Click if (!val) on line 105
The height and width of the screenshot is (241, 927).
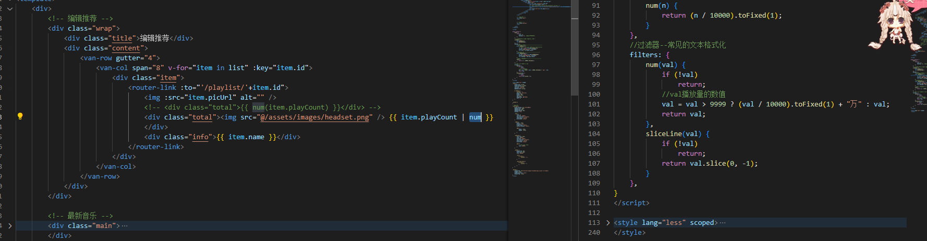[x=679, y=143]
